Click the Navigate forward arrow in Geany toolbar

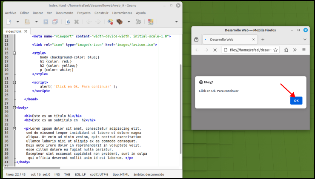[98, 22]
